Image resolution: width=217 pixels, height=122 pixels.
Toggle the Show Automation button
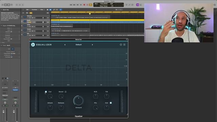[54, 10]
